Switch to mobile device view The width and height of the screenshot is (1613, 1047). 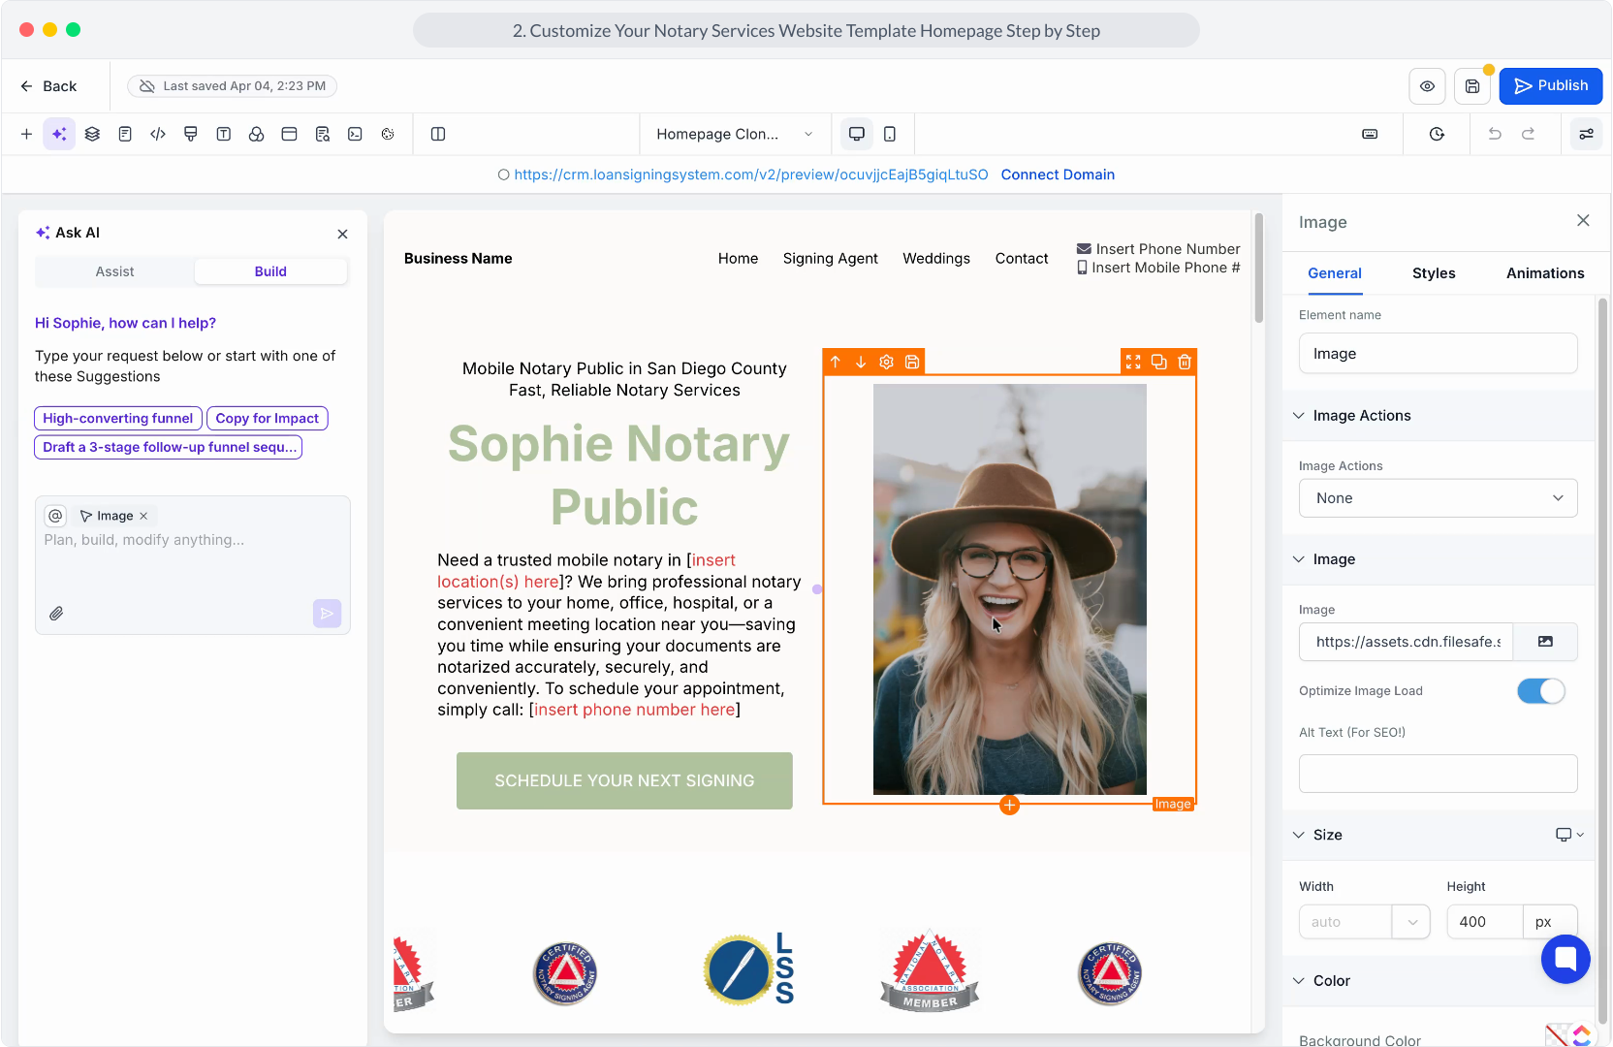890,134
